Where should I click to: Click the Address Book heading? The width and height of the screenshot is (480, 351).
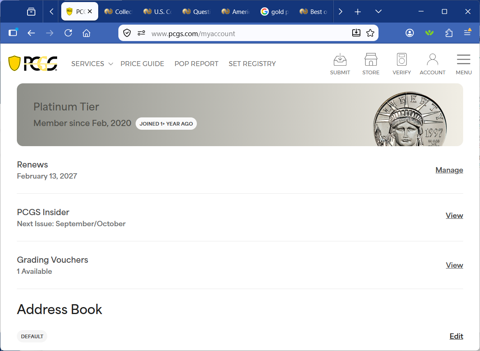60,310
